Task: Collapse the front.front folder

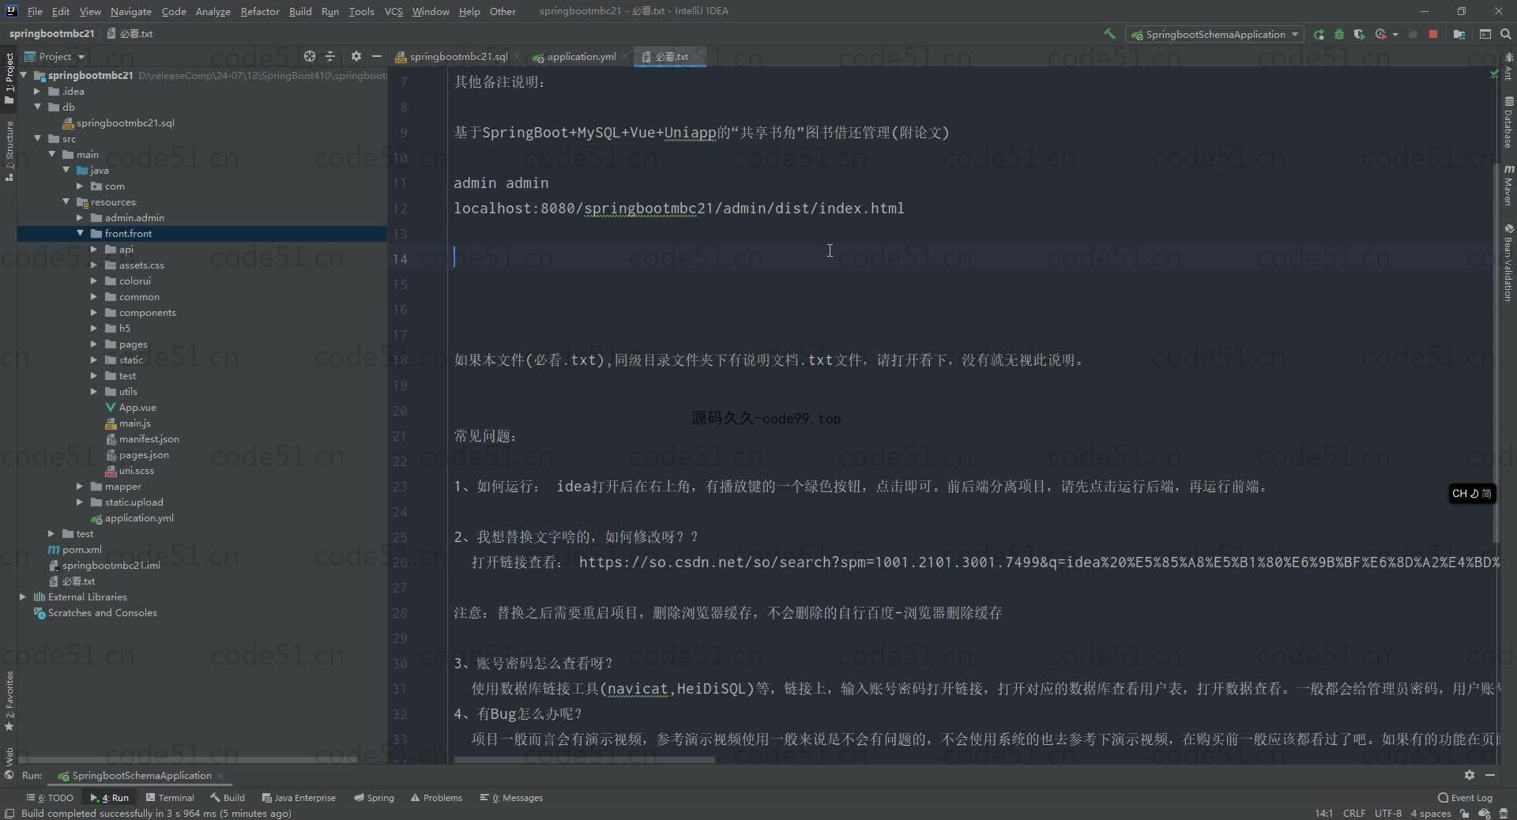Action: click(80, 233)
